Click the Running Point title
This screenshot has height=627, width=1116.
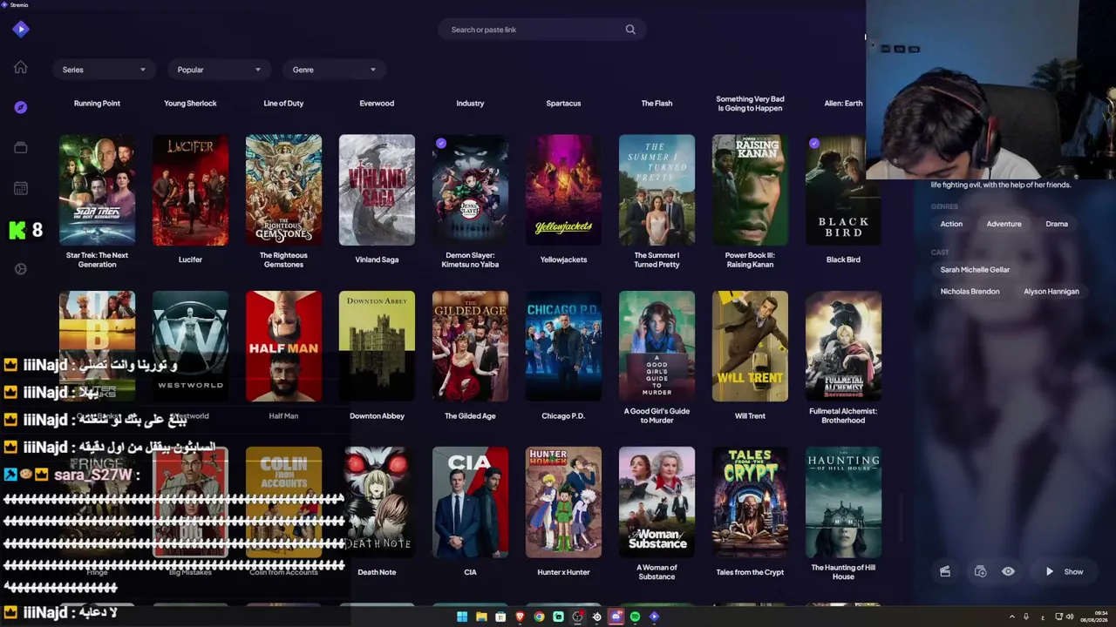pyautogui.click(x=97, y=104)
